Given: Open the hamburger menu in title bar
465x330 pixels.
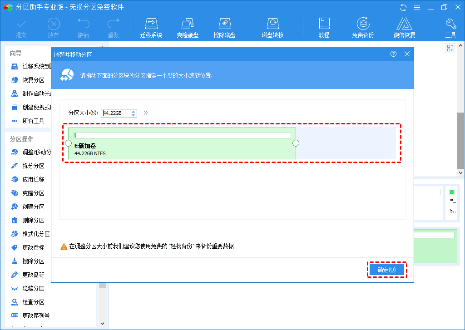Looking at the screenshot, I should tap(417, 7).
